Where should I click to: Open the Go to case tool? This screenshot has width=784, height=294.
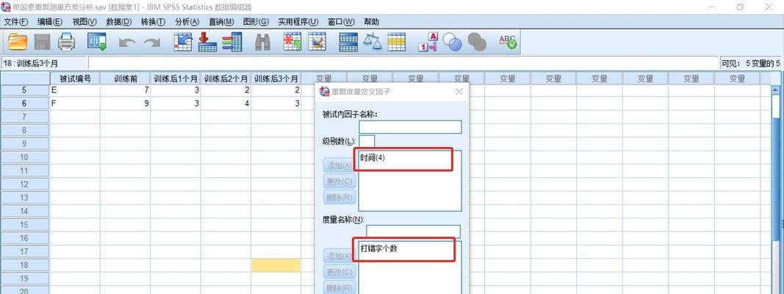(183, 42)
